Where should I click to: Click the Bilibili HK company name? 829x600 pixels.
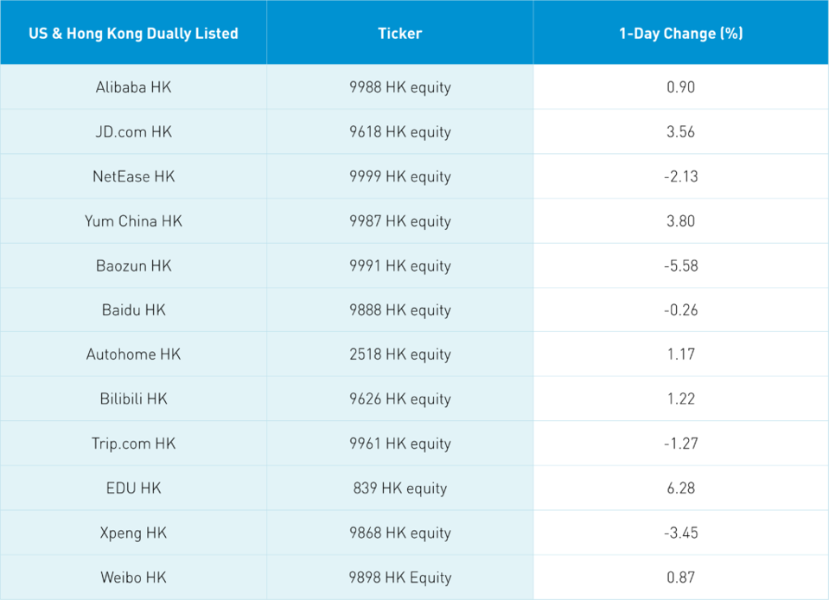[133, 399]
